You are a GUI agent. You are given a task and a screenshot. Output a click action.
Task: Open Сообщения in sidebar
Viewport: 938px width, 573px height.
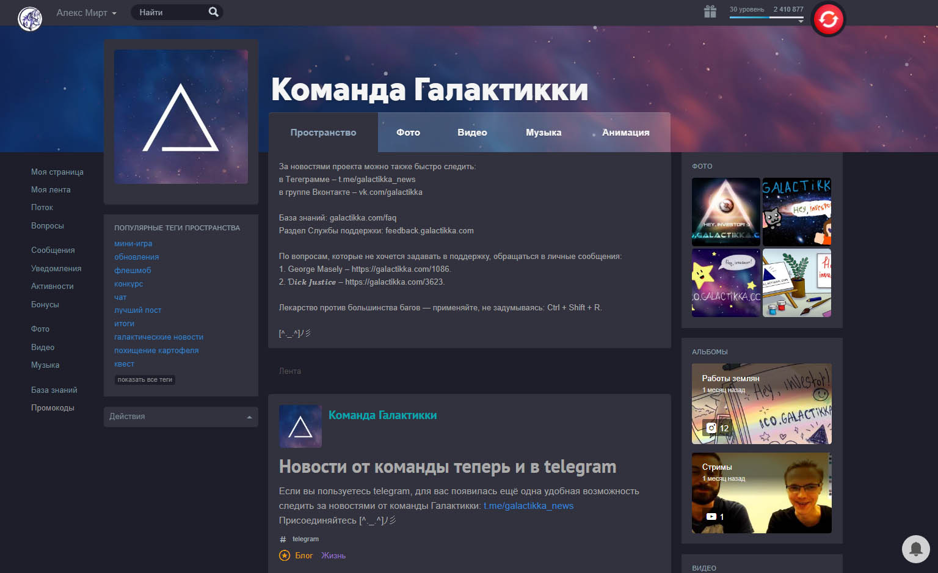pyautogui.click(x=53, y=250)
